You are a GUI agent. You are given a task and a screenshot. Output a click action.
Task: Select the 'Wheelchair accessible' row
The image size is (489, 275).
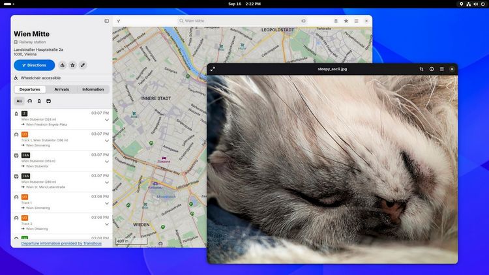61,78
